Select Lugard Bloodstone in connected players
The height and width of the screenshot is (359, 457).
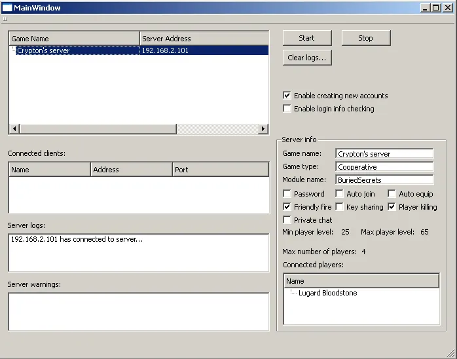pyautogui.click(x=327, y=293)
